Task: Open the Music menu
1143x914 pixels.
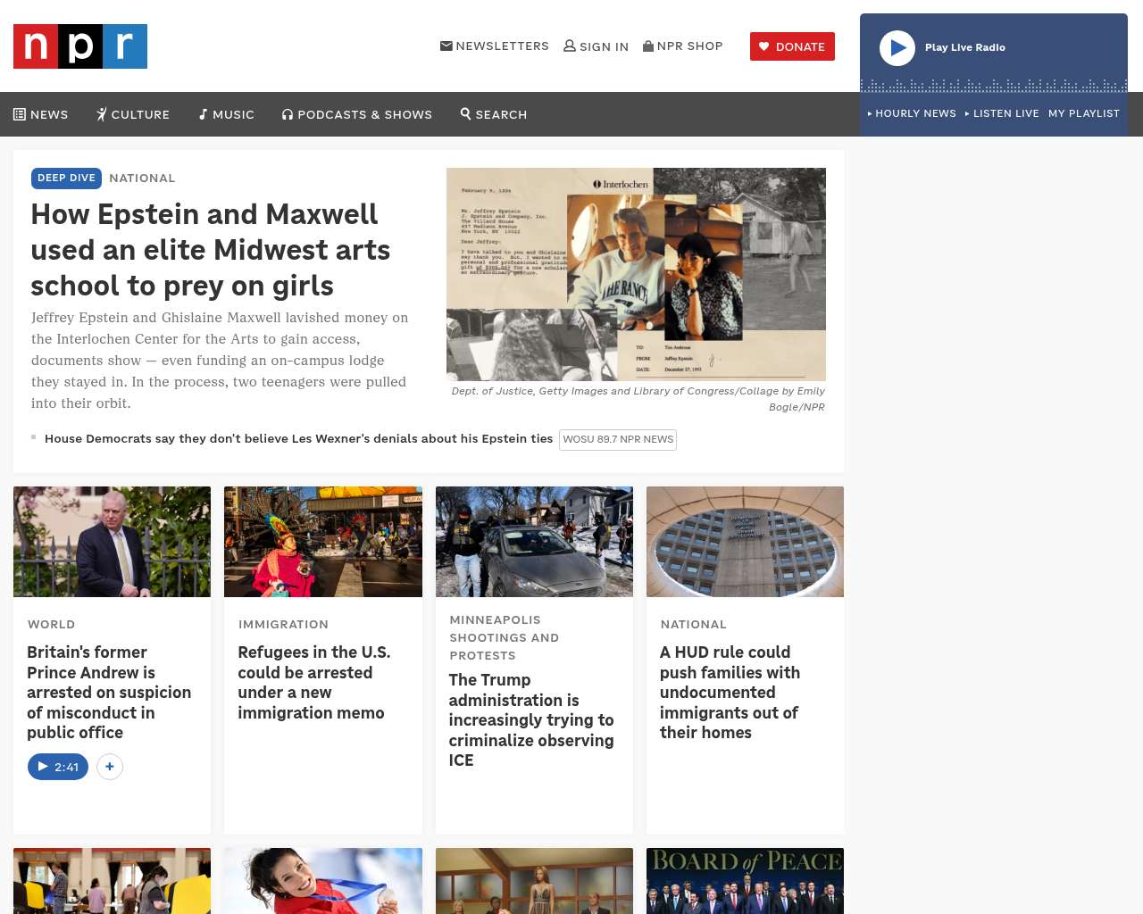Action: [x=227, y=114]
